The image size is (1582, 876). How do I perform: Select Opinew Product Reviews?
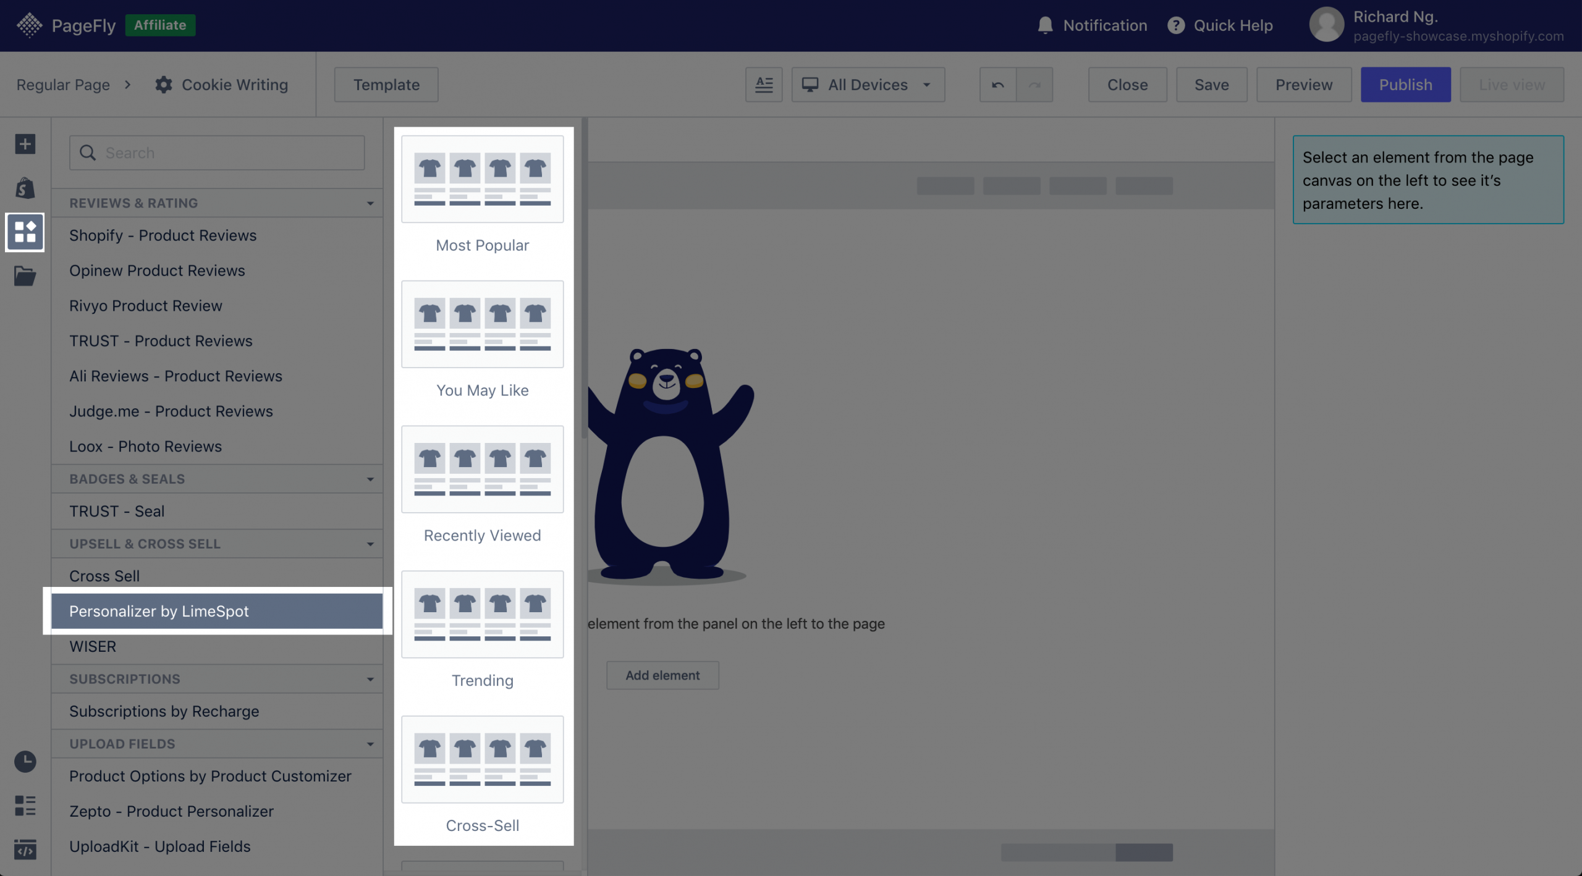tap(217, 271)
